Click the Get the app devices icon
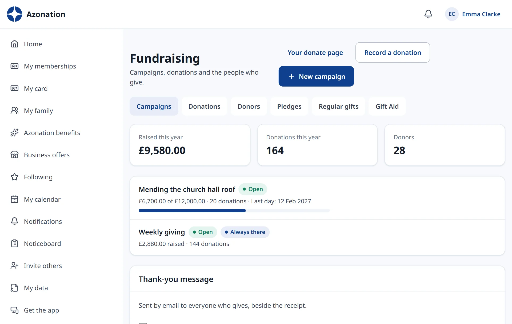 point(14,310)
